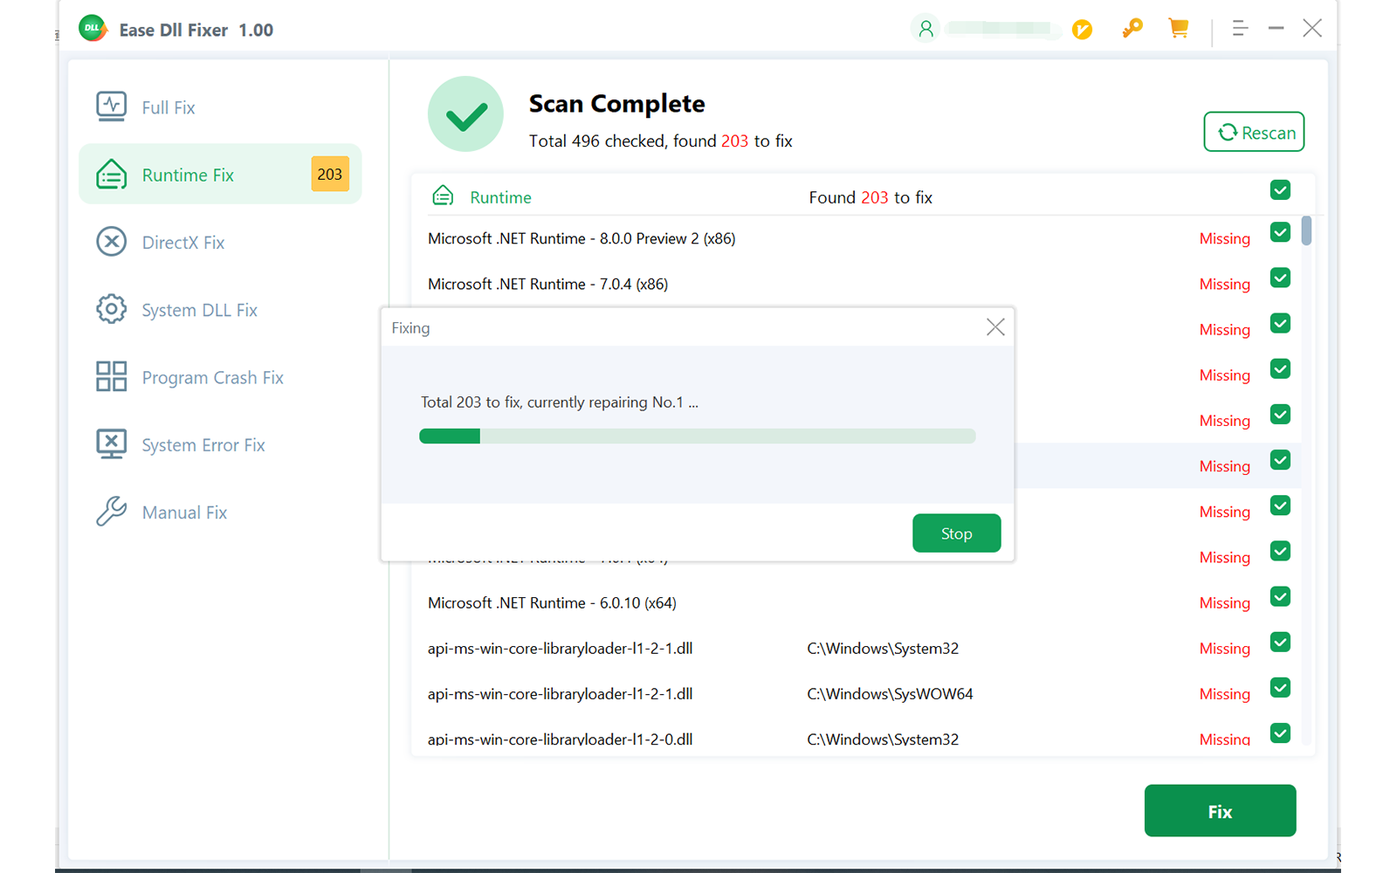
Task: Click the yellow VIP badge icon
Action: pyautogui.click(x=1082, y=30)
